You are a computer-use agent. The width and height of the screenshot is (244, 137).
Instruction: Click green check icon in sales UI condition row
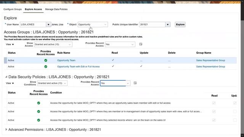click(x=39, y=120)
